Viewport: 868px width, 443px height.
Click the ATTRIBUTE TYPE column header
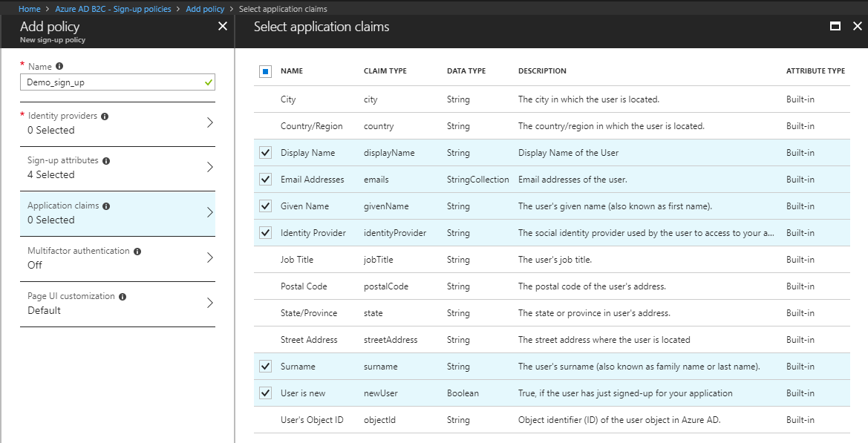[x=815, y=70]
